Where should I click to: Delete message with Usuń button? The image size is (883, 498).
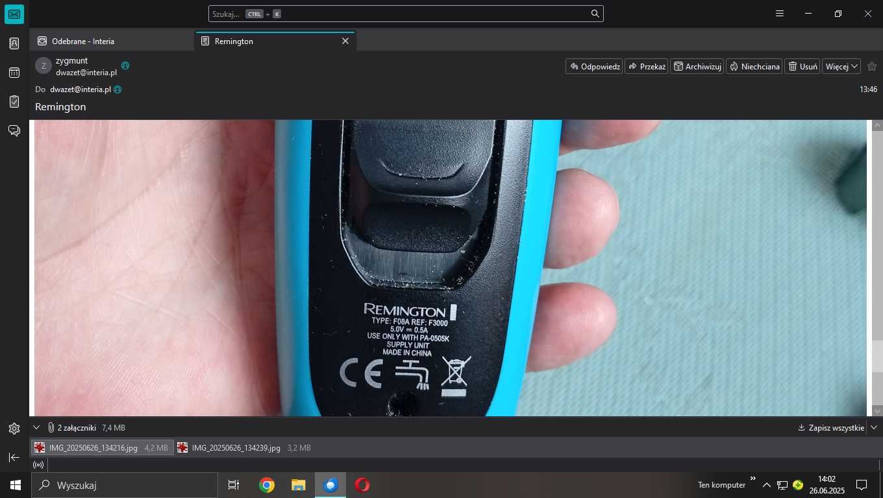(802, 66)
